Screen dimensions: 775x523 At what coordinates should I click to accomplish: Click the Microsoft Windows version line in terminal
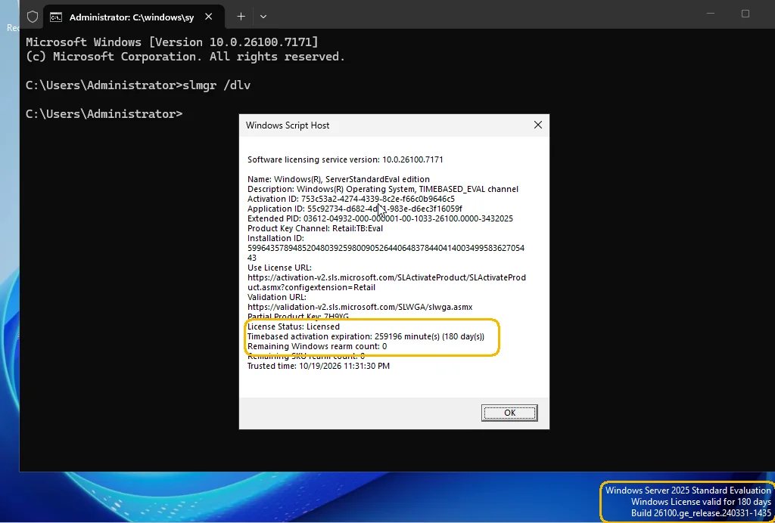[172, 42]
